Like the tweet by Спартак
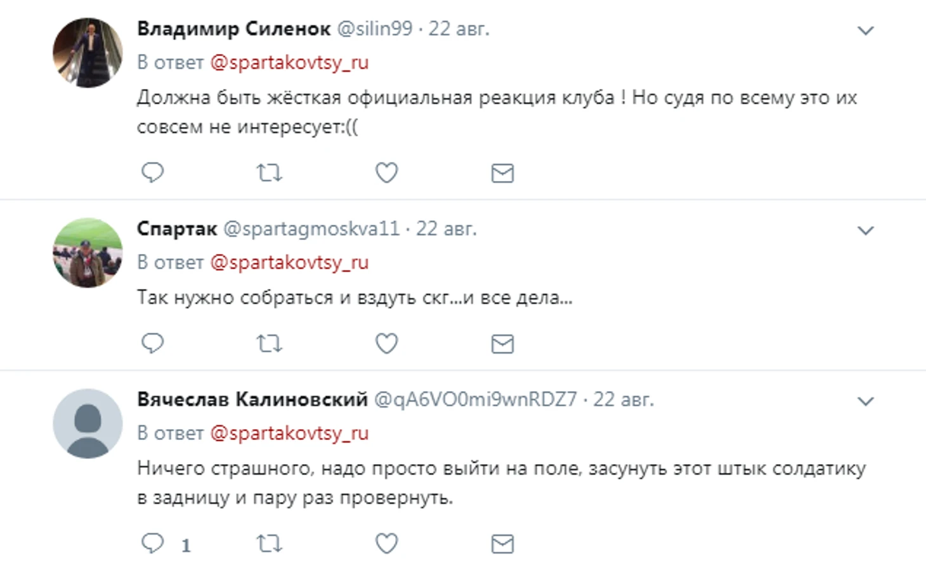This screenshot has width=926, height=565. 386,343
